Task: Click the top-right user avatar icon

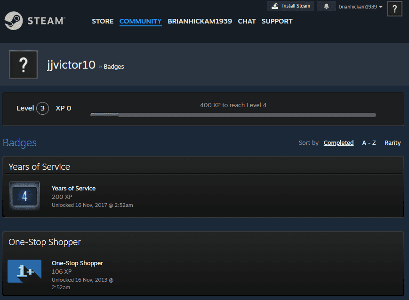Action: tap(394, 9)
